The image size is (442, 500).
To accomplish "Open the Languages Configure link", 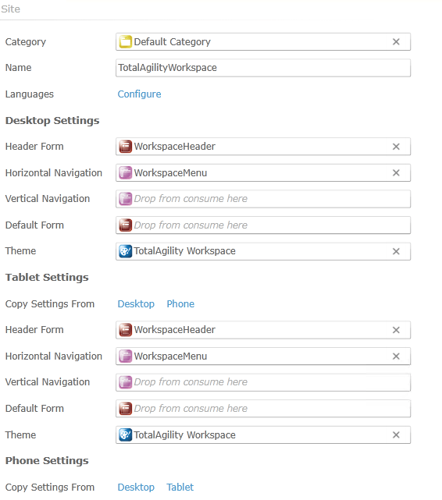I will [139, 94].
